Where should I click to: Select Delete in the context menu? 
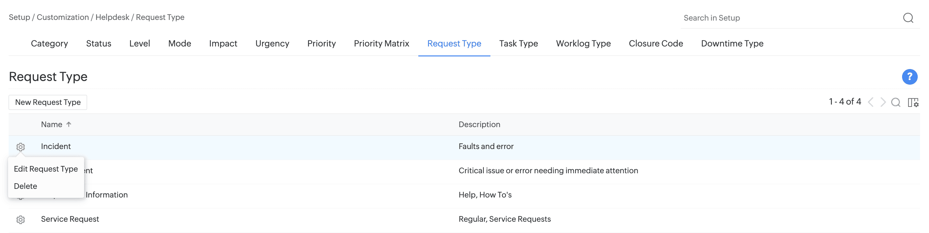[26, 186]
